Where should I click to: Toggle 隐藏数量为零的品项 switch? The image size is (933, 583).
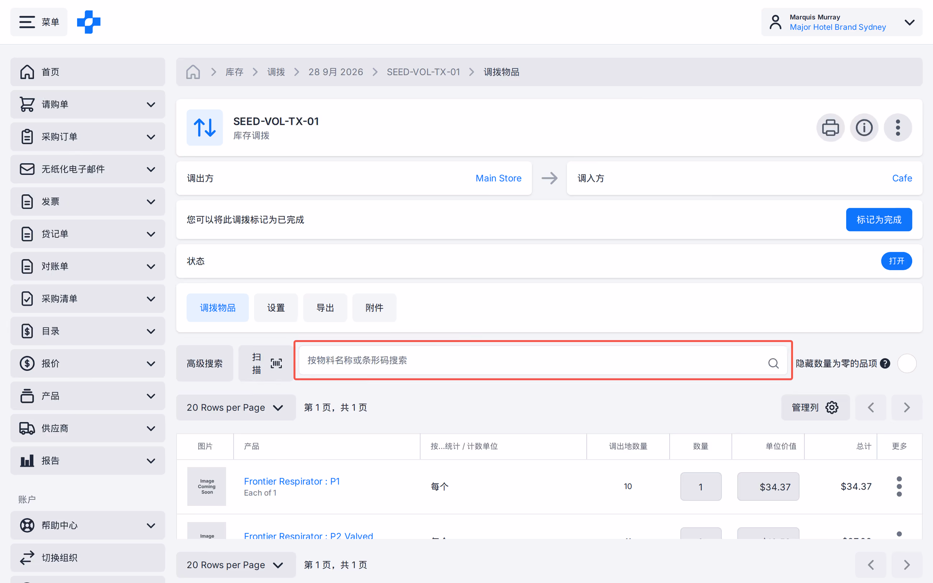[907, 363]
